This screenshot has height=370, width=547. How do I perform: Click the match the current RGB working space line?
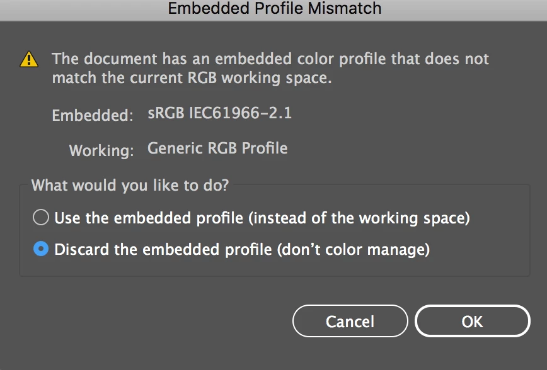(192, 77)
